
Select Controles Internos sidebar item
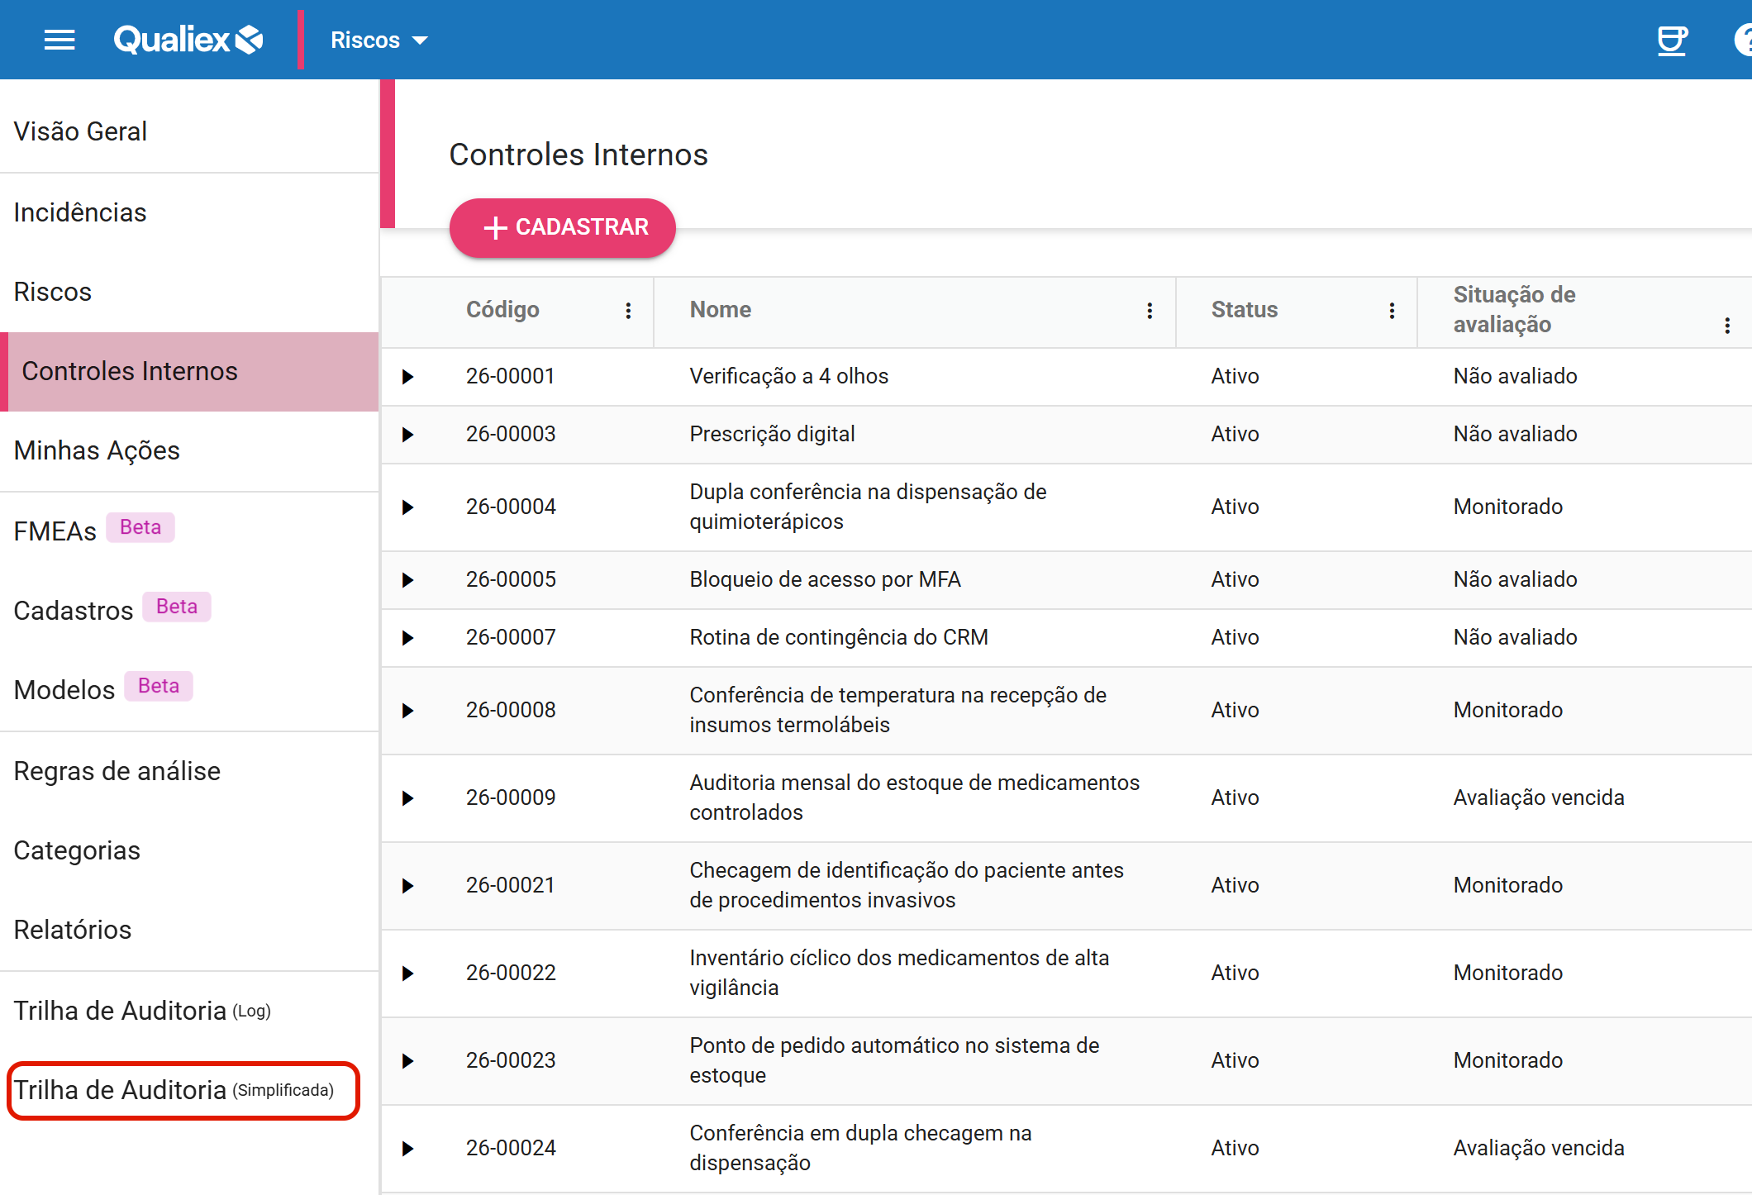189,371
